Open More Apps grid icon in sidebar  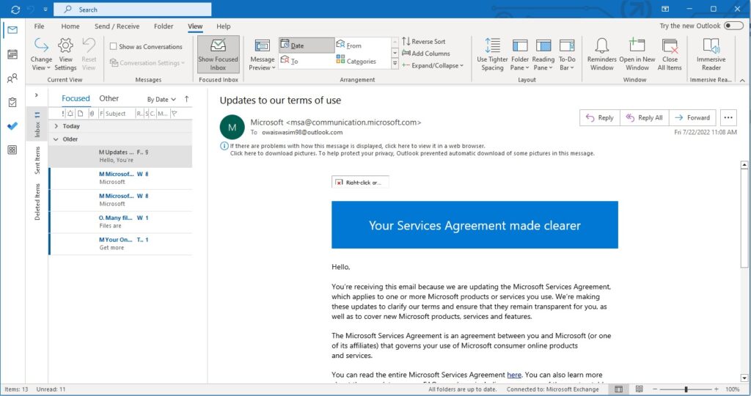tap(12, 150)
